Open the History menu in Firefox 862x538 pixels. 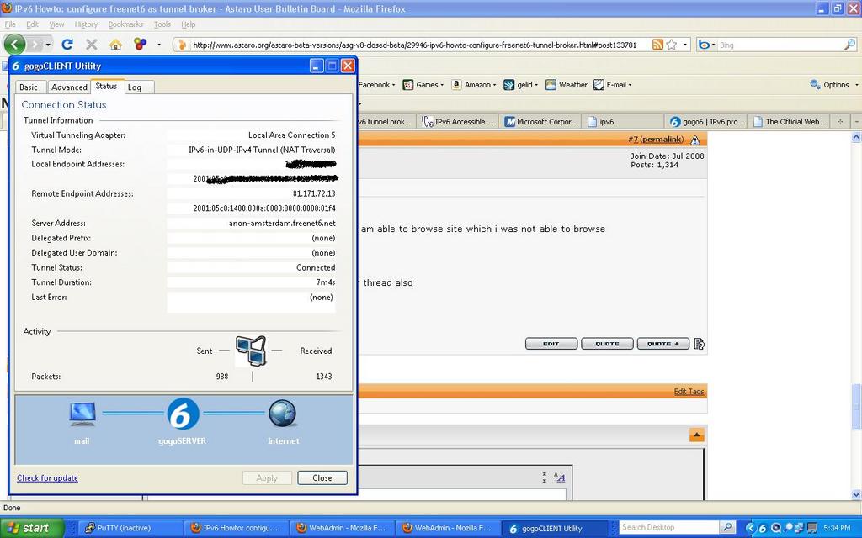point(86,24)
